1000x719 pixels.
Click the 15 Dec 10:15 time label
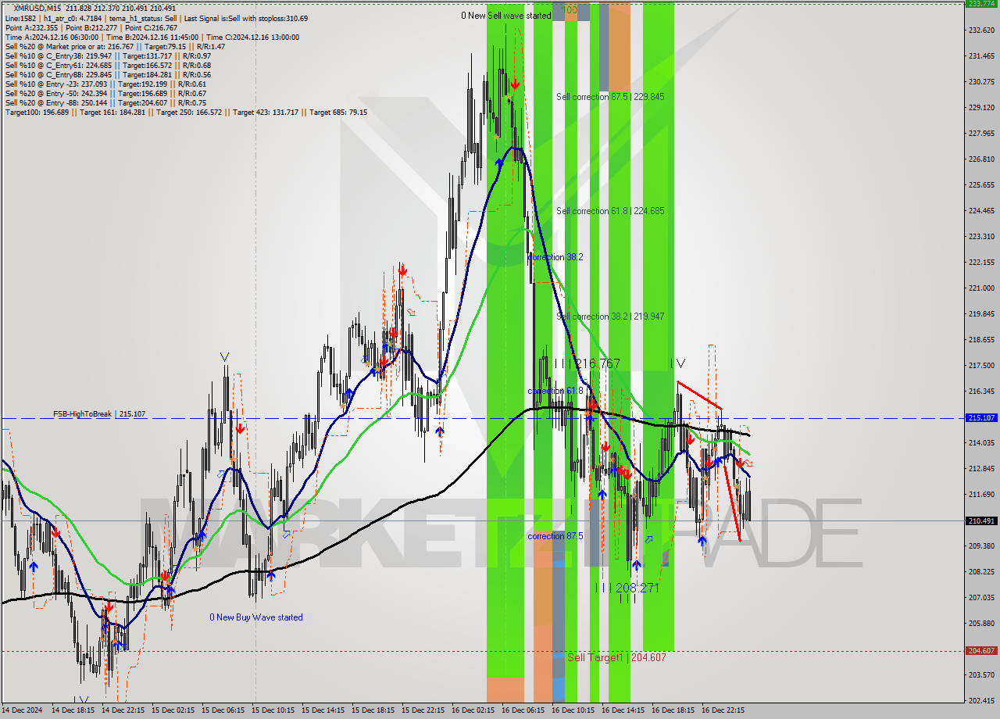(x=273, y=710)
